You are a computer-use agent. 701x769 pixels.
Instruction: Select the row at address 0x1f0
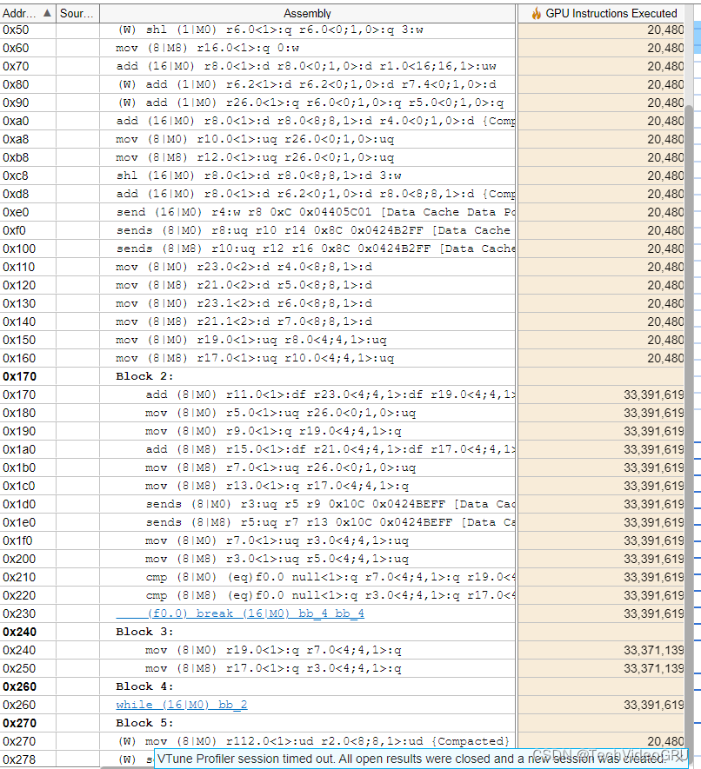[x=342, y=540]
